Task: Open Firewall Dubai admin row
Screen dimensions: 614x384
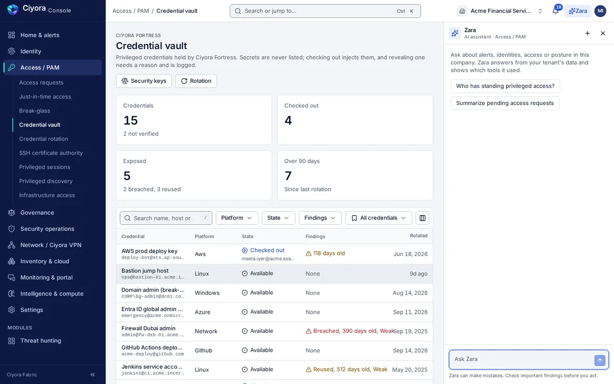Action: tap(274, 331)
